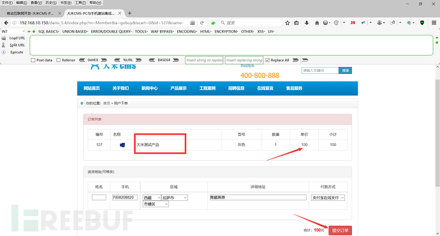Expand the WAF BYPASS menu
Viewport: 440px width, 236px height.
162,31
